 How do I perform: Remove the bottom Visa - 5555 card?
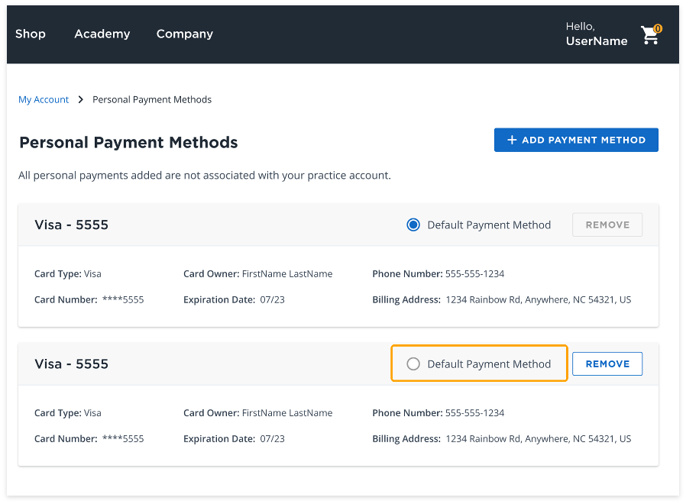pos(607,364)
